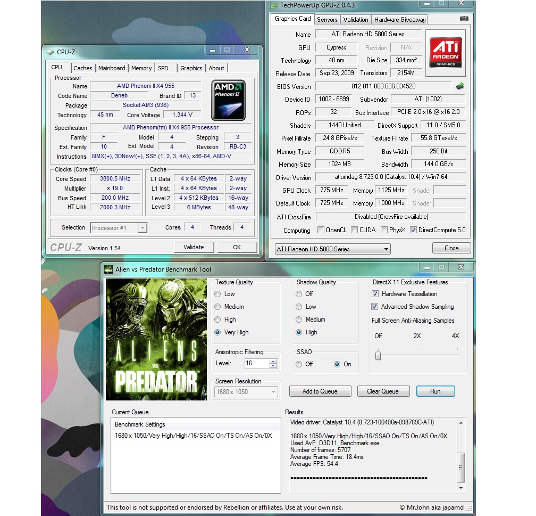Click the OK button in CPU-Z
The image size is (536, 516).
237,247
